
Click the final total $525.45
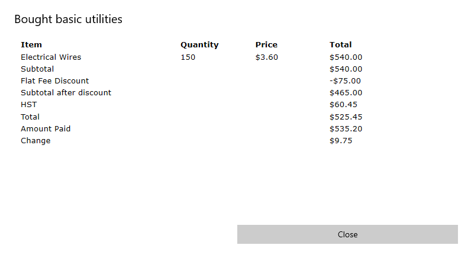click(x=346, y=117)
